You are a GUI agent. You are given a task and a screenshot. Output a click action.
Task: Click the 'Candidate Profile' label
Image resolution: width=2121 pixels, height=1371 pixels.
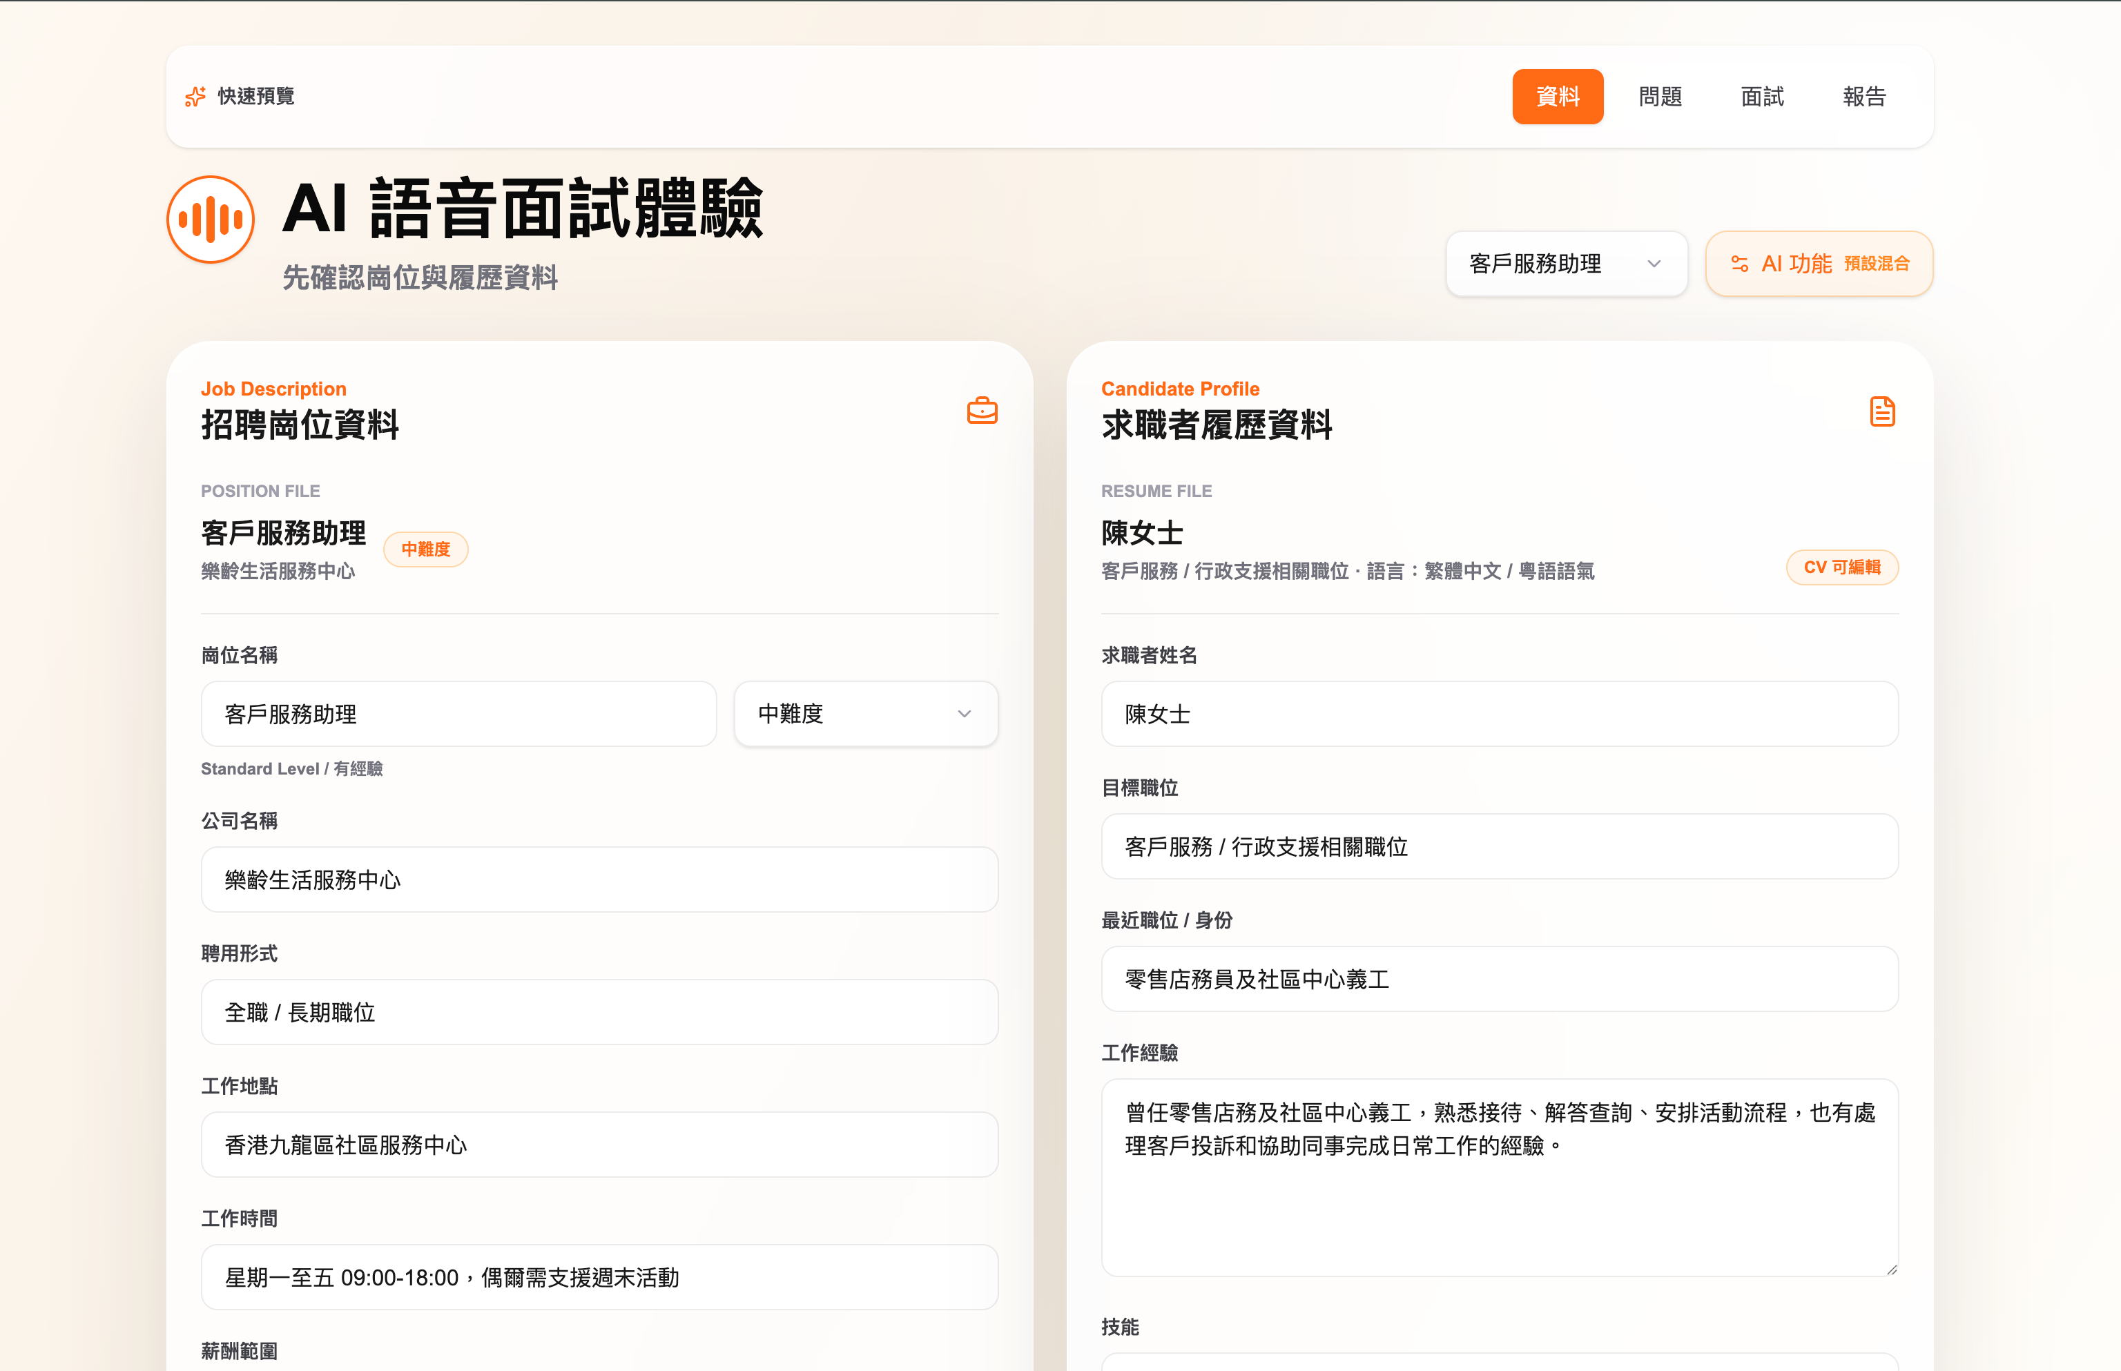(1180, 389)
